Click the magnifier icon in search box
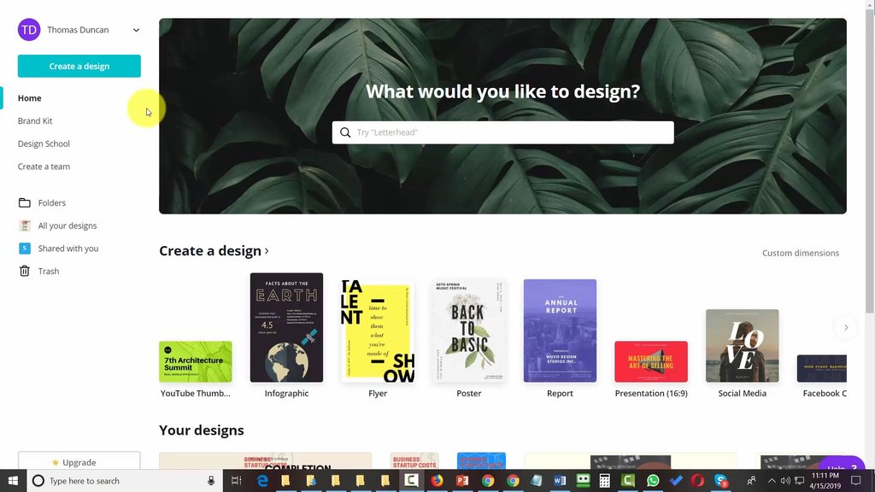The height and width of the screenshot is (492, 875). click(x=345, y=132)
